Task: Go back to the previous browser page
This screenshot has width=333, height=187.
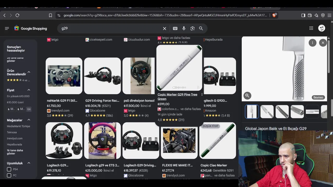Action: [x=4, y=15]
